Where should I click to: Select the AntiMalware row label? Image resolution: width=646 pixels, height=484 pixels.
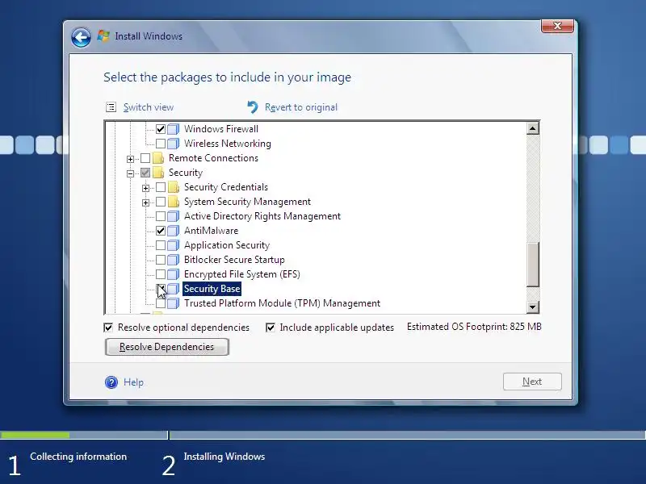coord(211,231)
